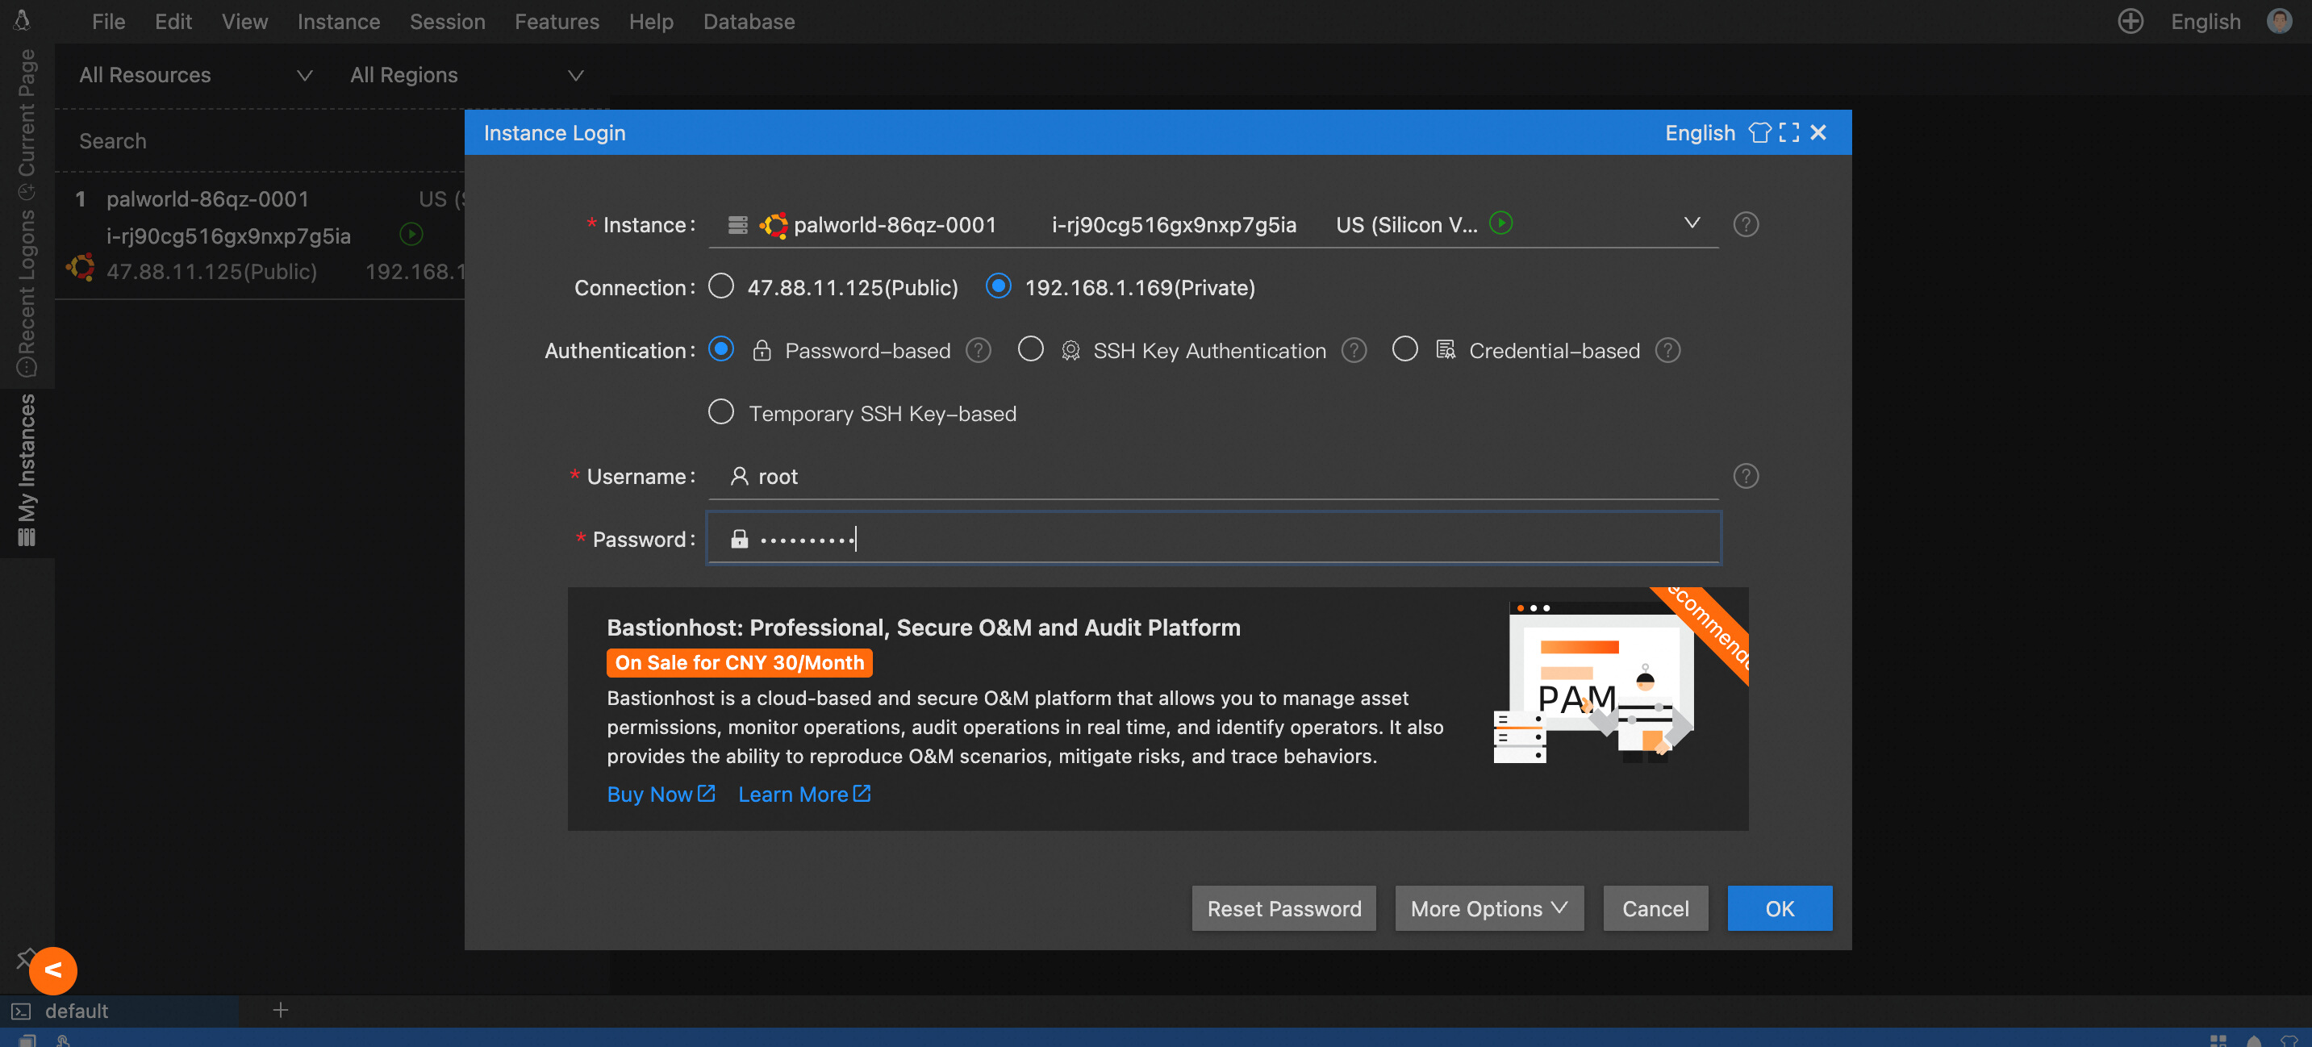Select the 47.88.11.125(Public) connection
The width and height of the screenshot is (2312, 1047).
click(720, 287)
